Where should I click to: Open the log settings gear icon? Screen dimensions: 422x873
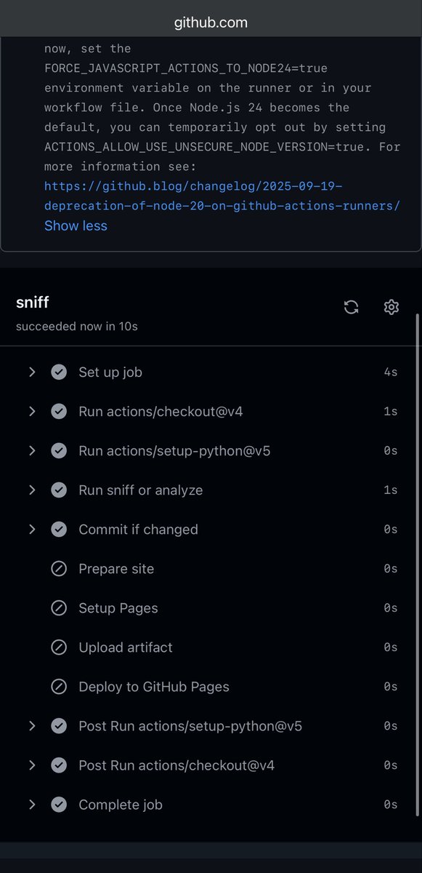(x=391, y=307)
